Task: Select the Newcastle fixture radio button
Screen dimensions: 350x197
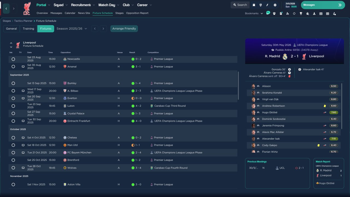Action: click(13, 59)
